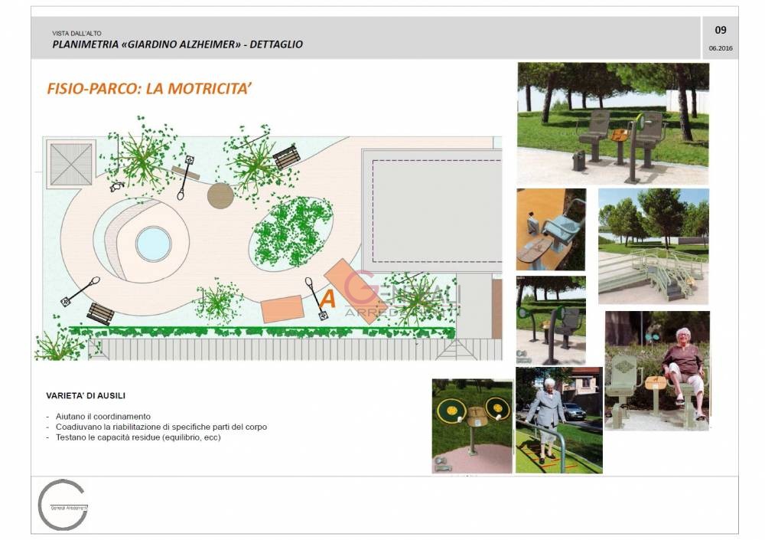The height and width of the screenshot is (540, 765).
Task: Open the photo of the seated smiling woman
Action: (657, 370)
